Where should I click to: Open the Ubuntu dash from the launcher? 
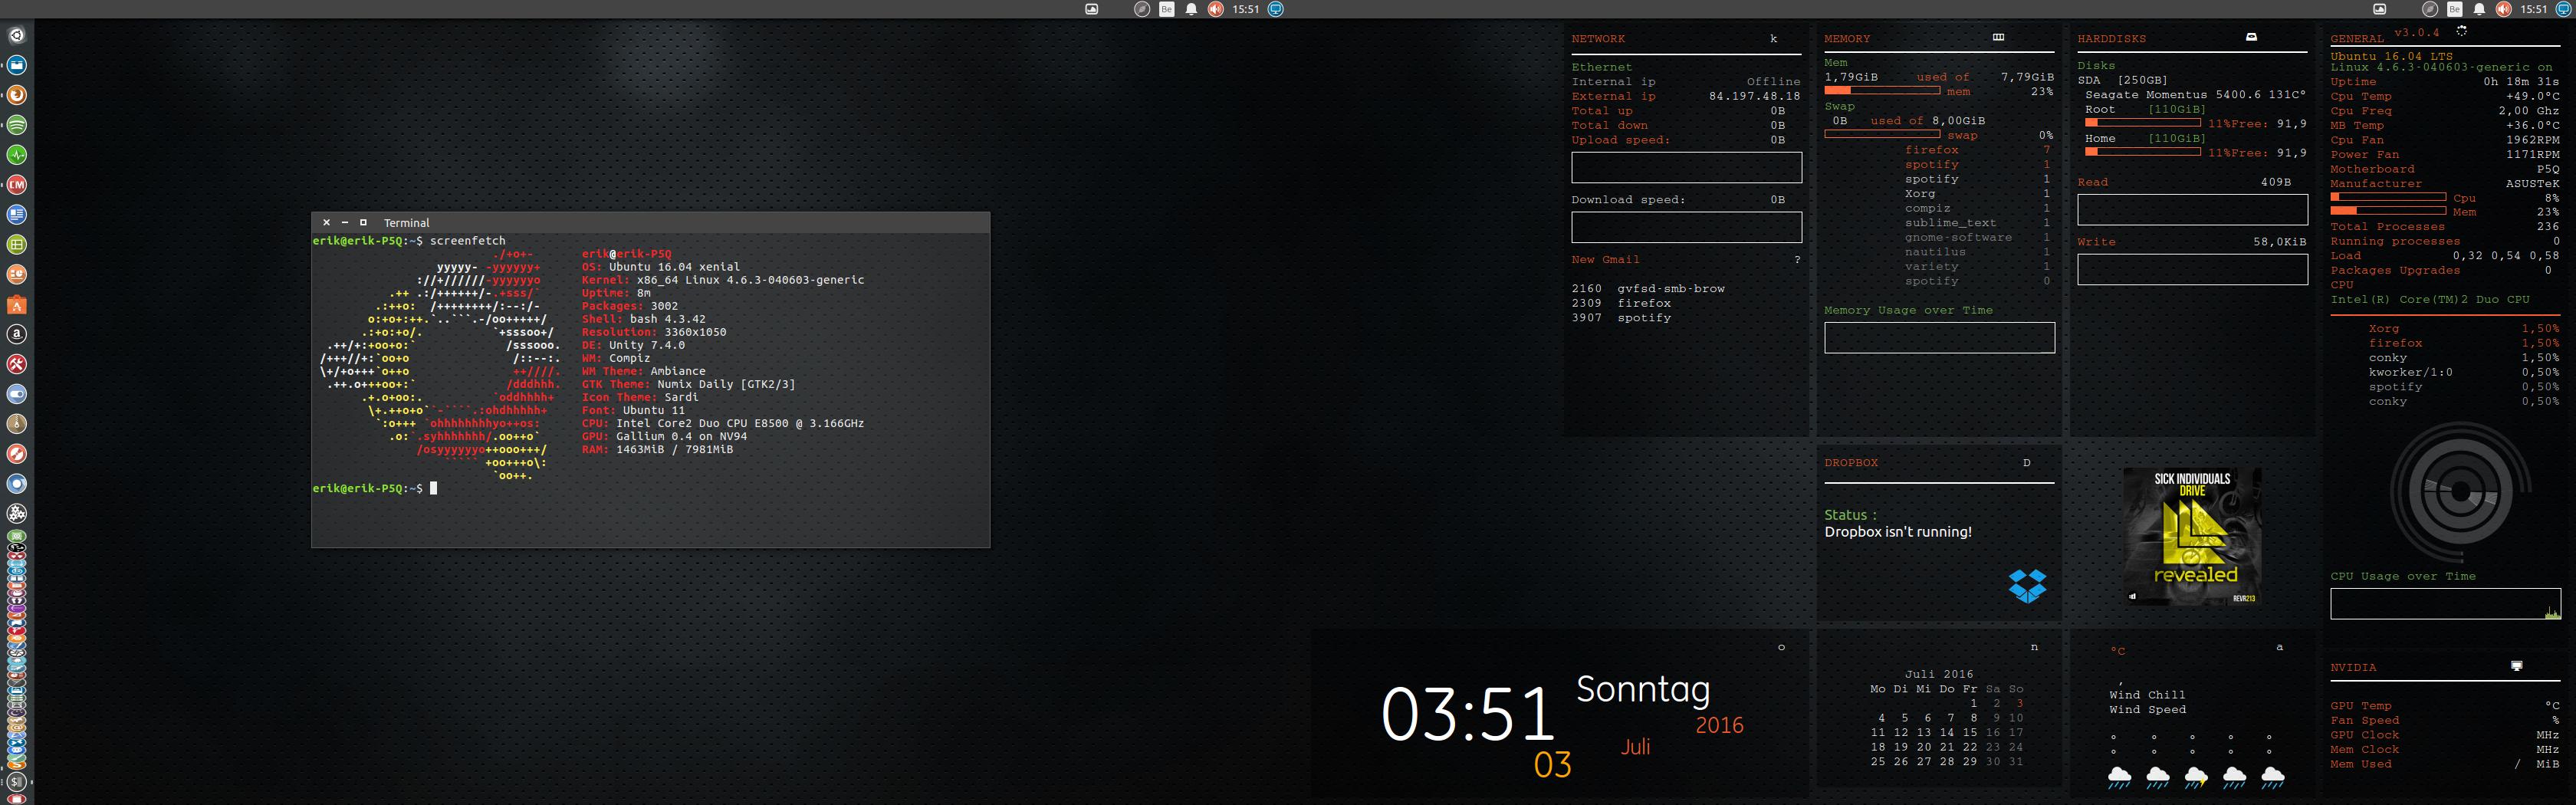coord(17,35)
